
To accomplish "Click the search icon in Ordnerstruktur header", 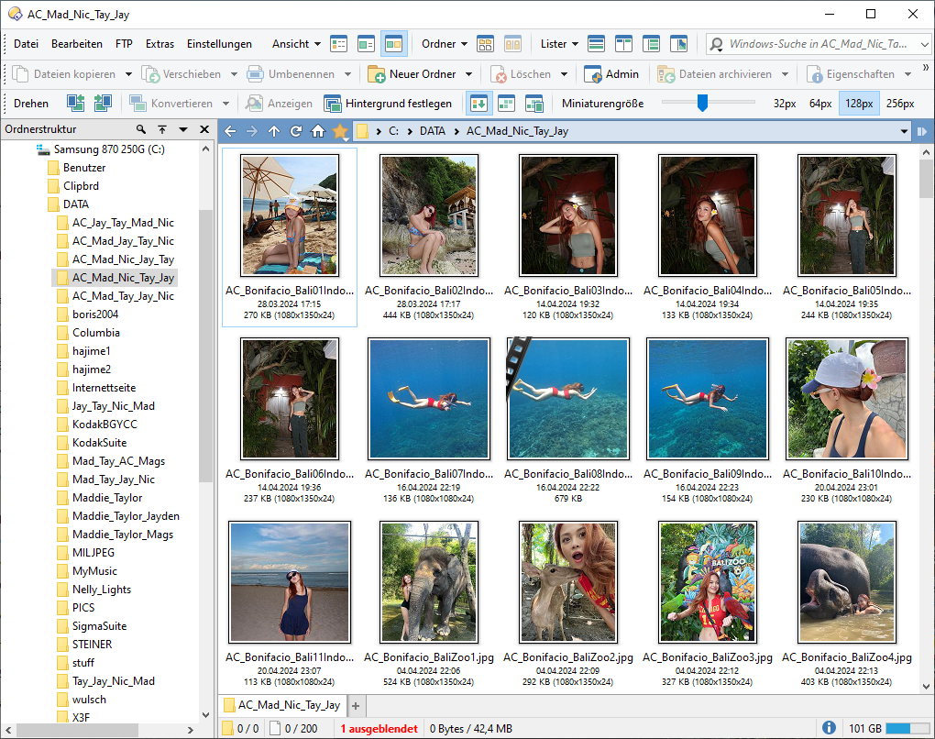I will click(x=141, y=130).
